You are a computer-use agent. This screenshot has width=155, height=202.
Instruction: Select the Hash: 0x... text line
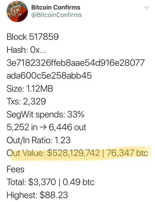coord(26,50)
